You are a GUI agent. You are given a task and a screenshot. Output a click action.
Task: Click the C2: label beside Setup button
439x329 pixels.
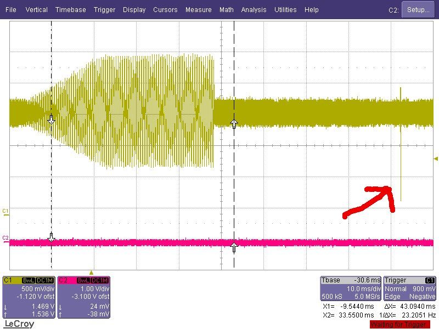click(393, 10)
